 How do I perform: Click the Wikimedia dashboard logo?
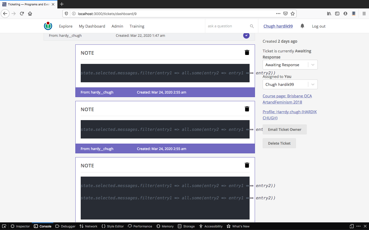48,26
